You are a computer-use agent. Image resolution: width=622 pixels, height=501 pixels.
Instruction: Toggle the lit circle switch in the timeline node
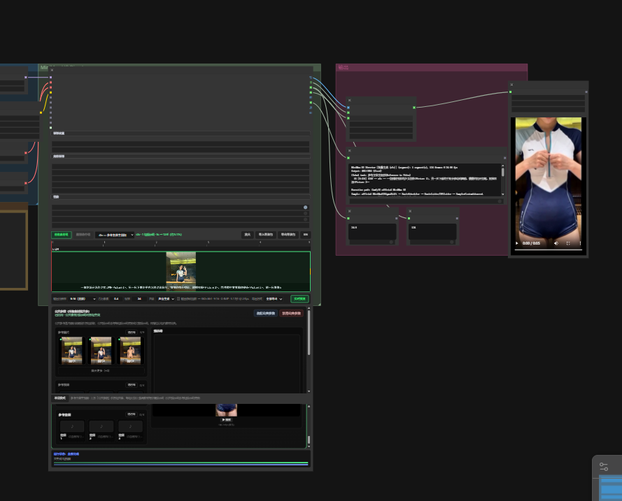pyautogui.click(x=306, y=207)
